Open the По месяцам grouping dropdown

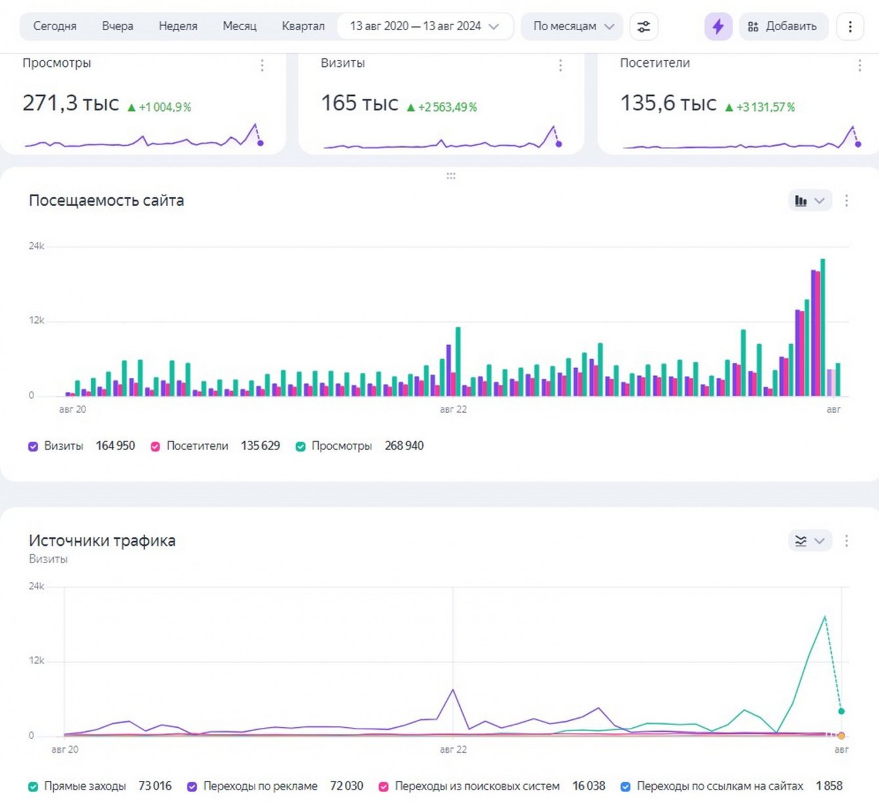click(x=572, y=26)
